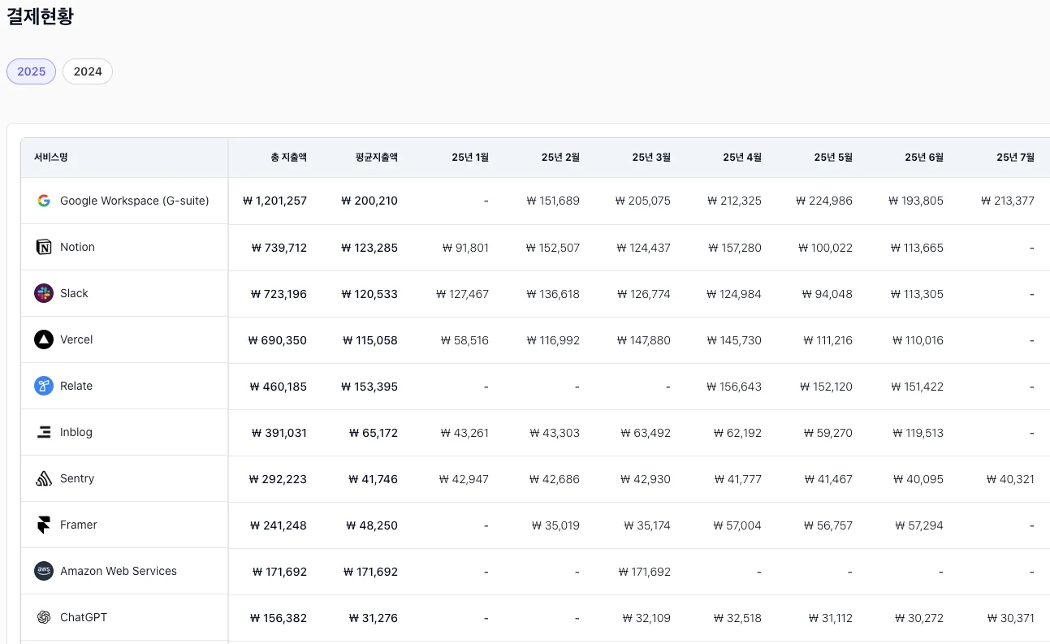Click the 25년 6월 column header
Viewport: 1050px width, 644px height.
coord(924,158)
